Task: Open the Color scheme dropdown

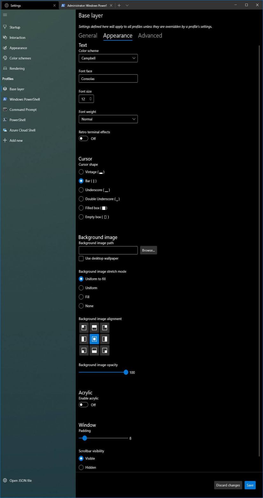Action: coord(108,58)
